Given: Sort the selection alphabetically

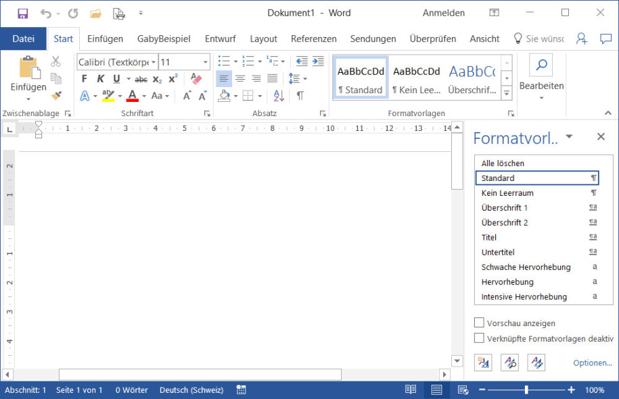Looking at the screenshot, I should [279, 96].
